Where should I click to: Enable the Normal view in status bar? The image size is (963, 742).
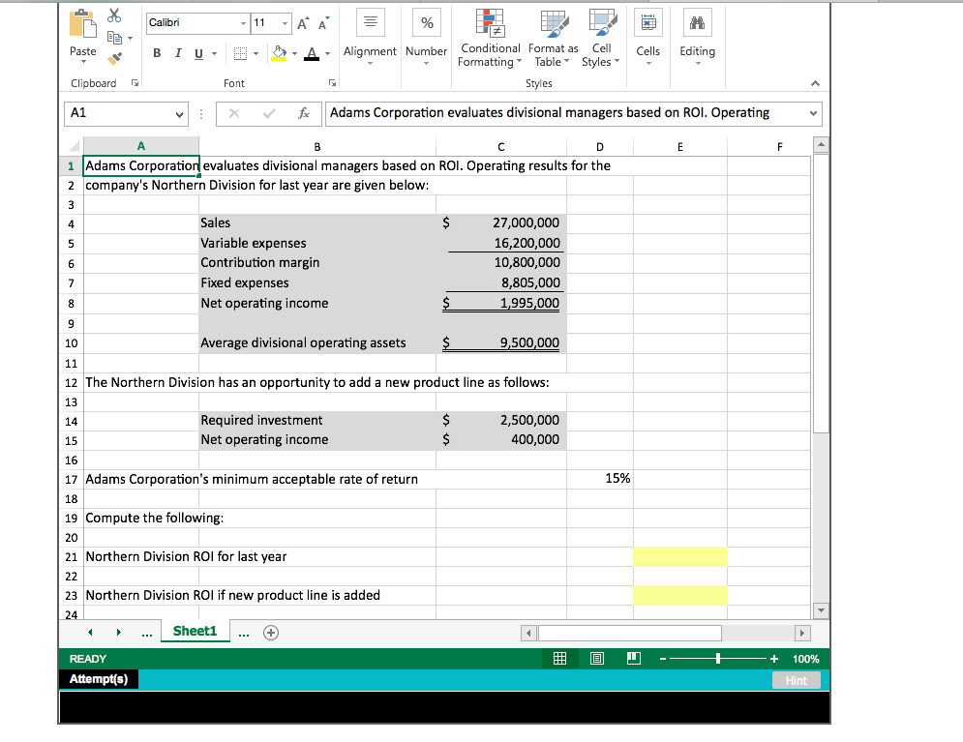tap(559, 658)
